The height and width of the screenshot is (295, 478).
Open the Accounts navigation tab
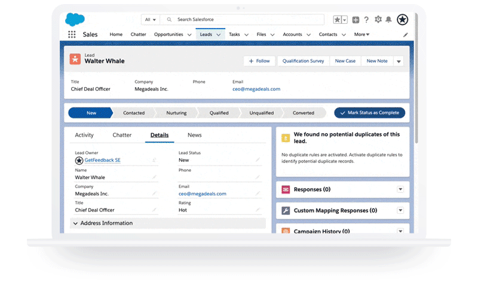(x=292, y=35)
